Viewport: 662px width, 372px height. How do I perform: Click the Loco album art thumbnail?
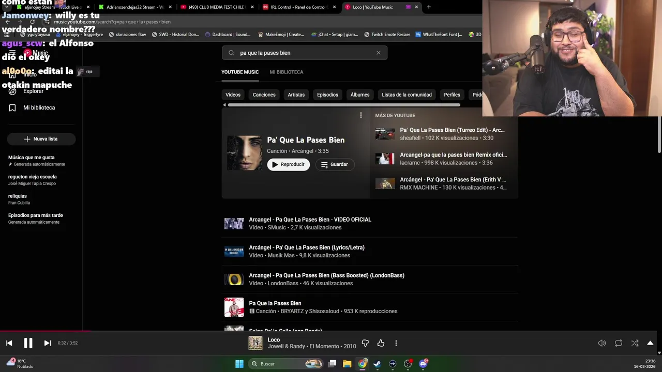point(255,343)
